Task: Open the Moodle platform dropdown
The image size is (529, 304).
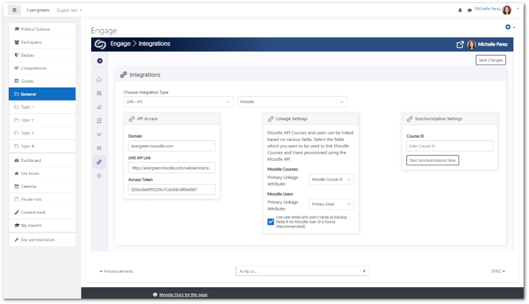Action: pyautogui.click(x=292, y=102)
